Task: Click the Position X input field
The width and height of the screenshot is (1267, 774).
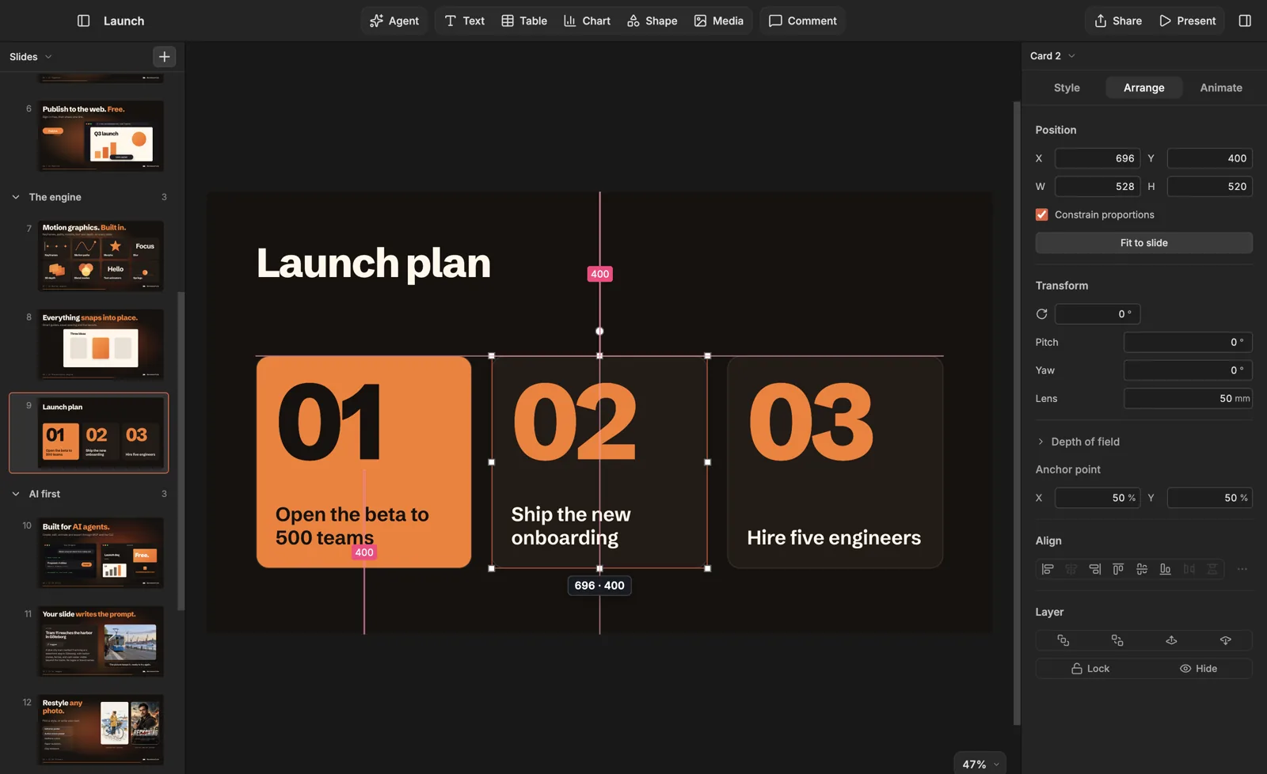Action: 1098,158
